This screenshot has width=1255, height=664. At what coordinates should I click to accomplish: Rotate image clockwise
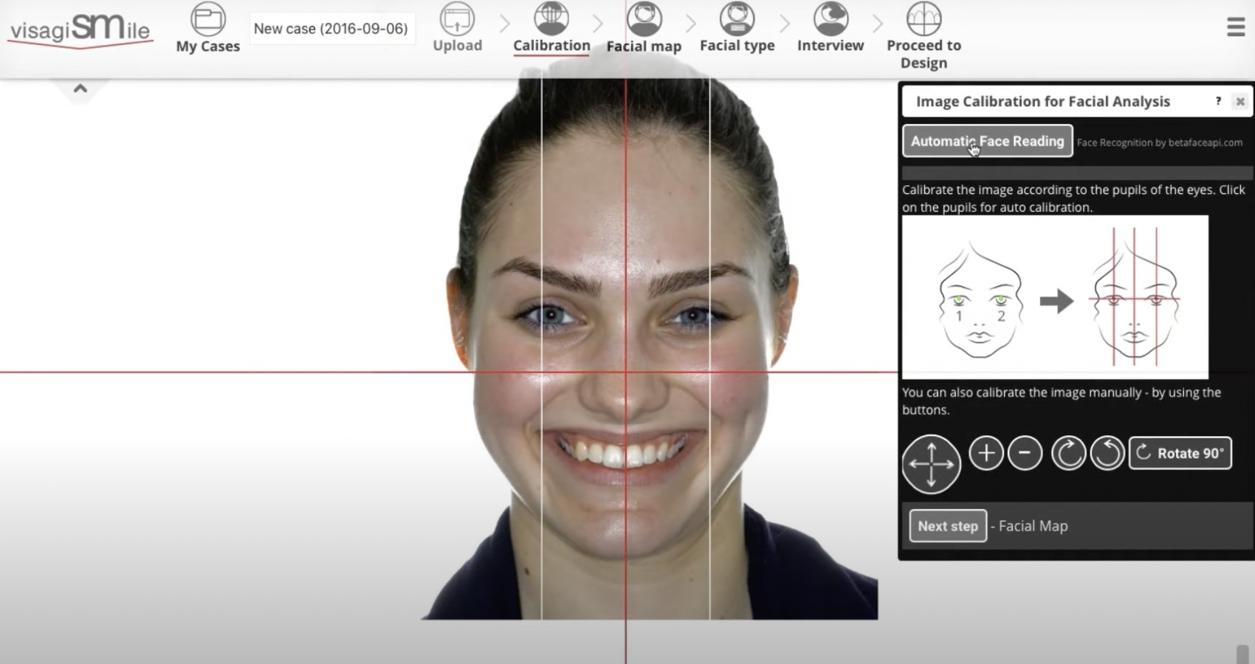pos(1068,453)
